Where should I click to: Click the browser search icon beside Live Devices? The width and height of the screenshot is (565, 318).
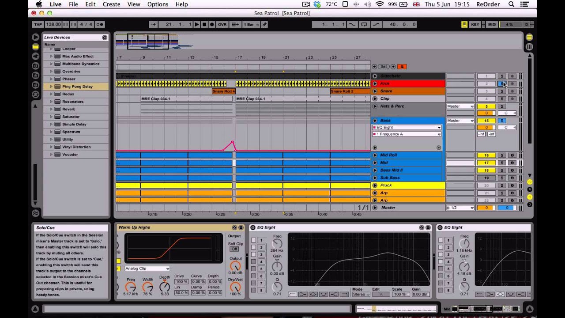105,38
